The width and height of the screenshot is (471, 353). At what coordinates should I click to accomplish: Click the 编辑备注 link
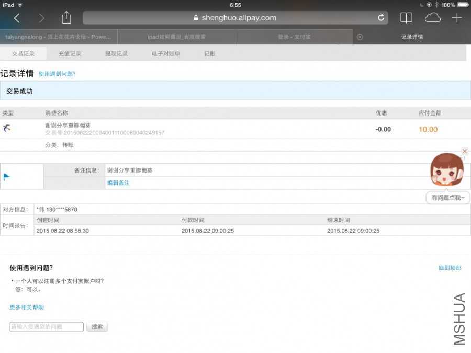pyautogui.click(x=118, y=183)
